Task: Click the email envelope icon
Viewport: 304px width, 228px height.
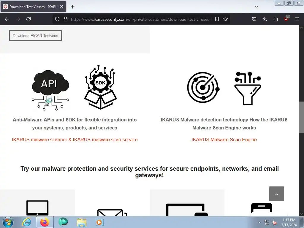Action: [x=112, y=213]
